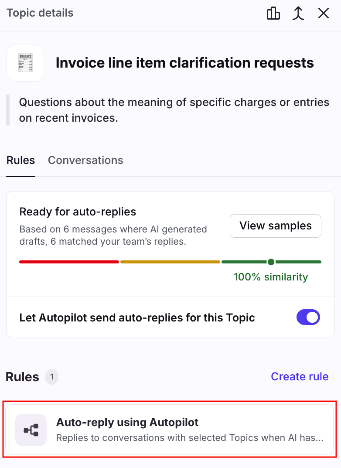
Task: Select the Rules tab
Action: click(20, 160)
